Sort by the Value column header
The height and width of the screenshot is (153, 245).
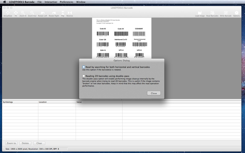(99, 102)
